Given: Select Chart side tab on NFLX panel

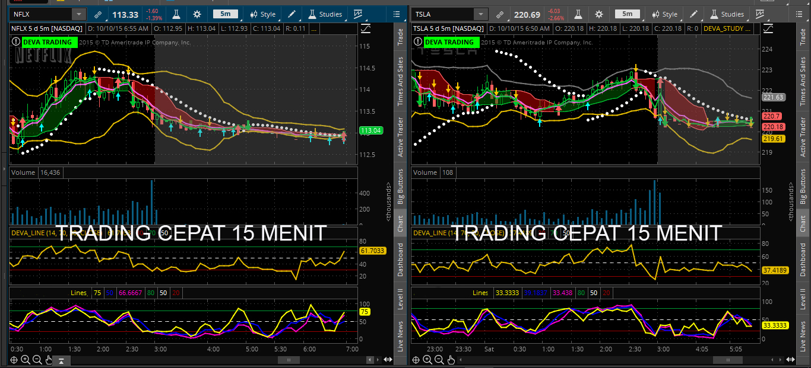Looking at the screenshot, I should (x=401, y=223).
